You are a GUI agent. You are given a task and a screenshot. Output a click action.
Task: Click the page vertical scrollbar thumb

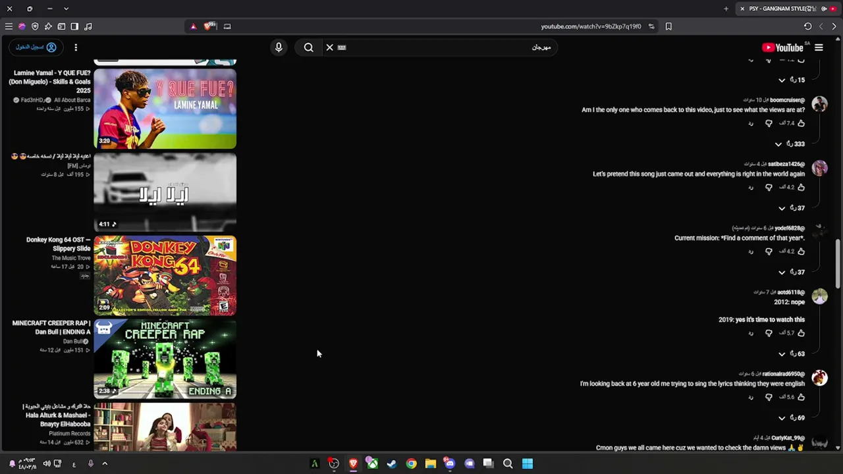838,263
